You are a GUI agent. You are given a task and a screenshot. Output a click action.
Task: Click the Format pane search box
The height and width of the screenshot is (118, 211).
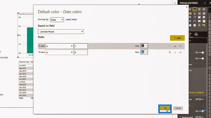(198, 40)
